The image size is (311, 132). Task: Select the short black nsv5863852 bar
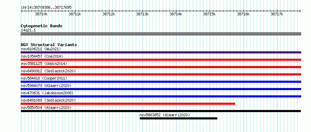(179, 118)
